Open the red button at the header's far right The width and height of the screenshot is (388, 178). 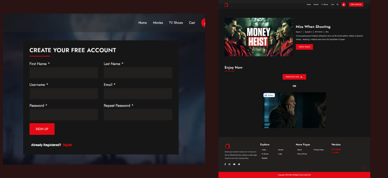pyautogui.click(x=356, y=5)
